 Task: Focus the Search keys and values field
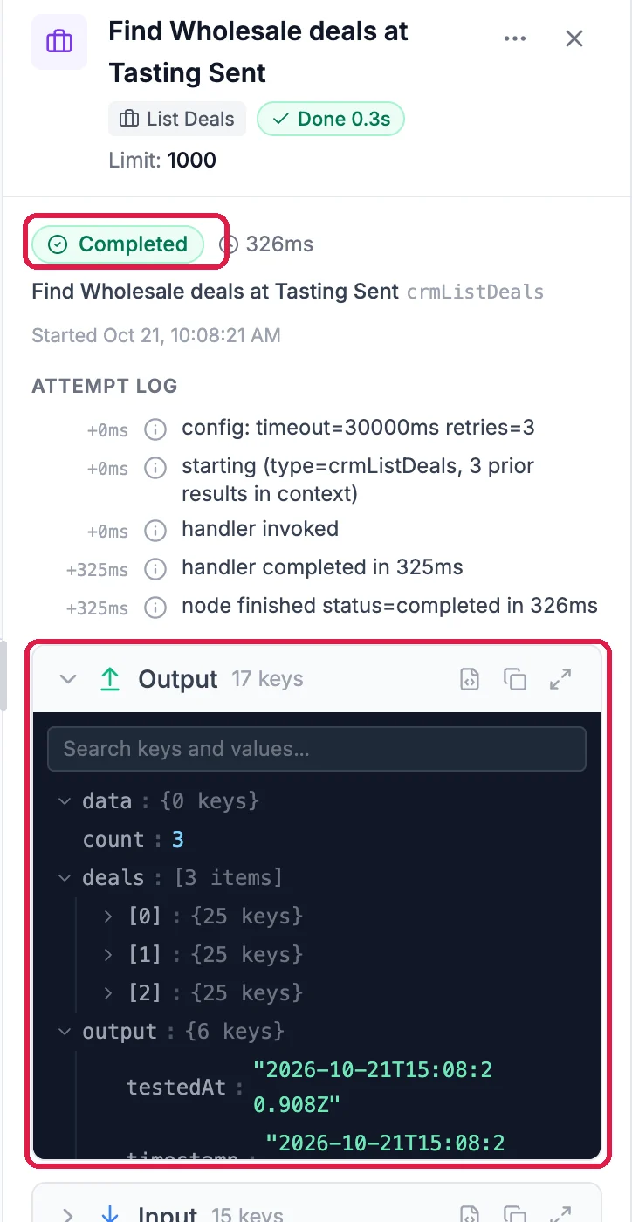pyautogui.click(x=317, y=749)
